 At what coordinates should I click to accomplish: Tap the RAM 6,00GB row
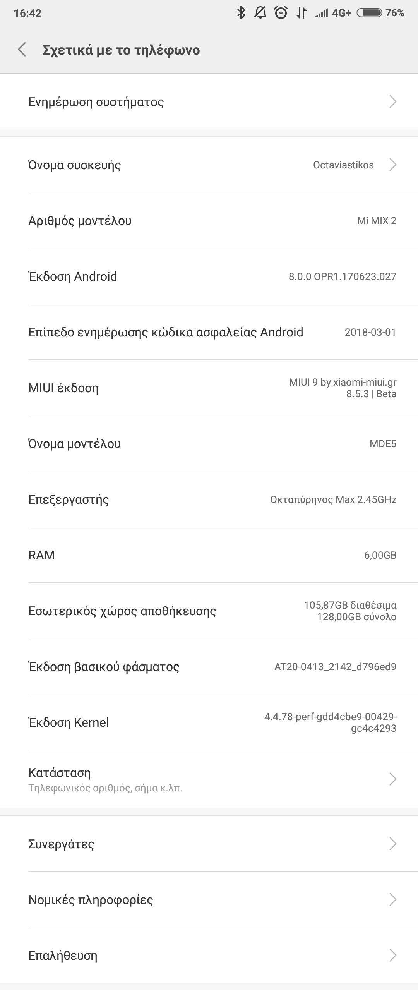[209, 555]
